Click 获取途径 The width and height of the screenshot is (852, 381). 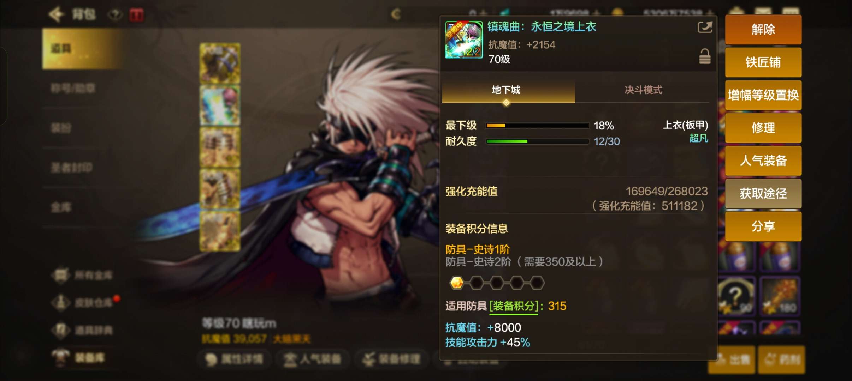763,193
